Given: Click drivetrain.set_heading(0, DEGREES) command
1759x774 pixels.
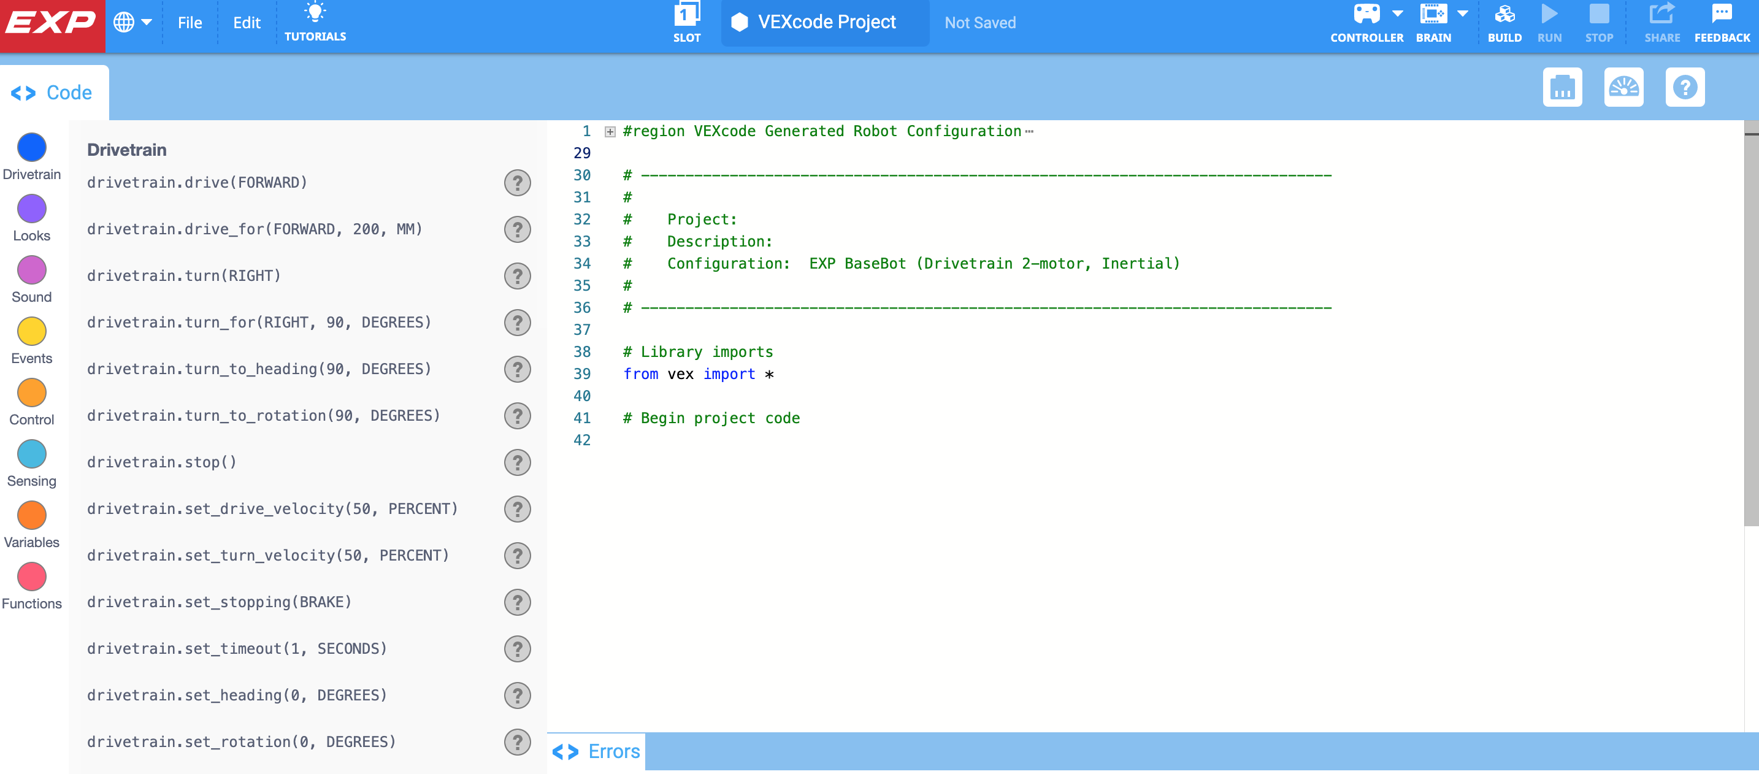Looking at the screenshot, I should pos(237,694).
